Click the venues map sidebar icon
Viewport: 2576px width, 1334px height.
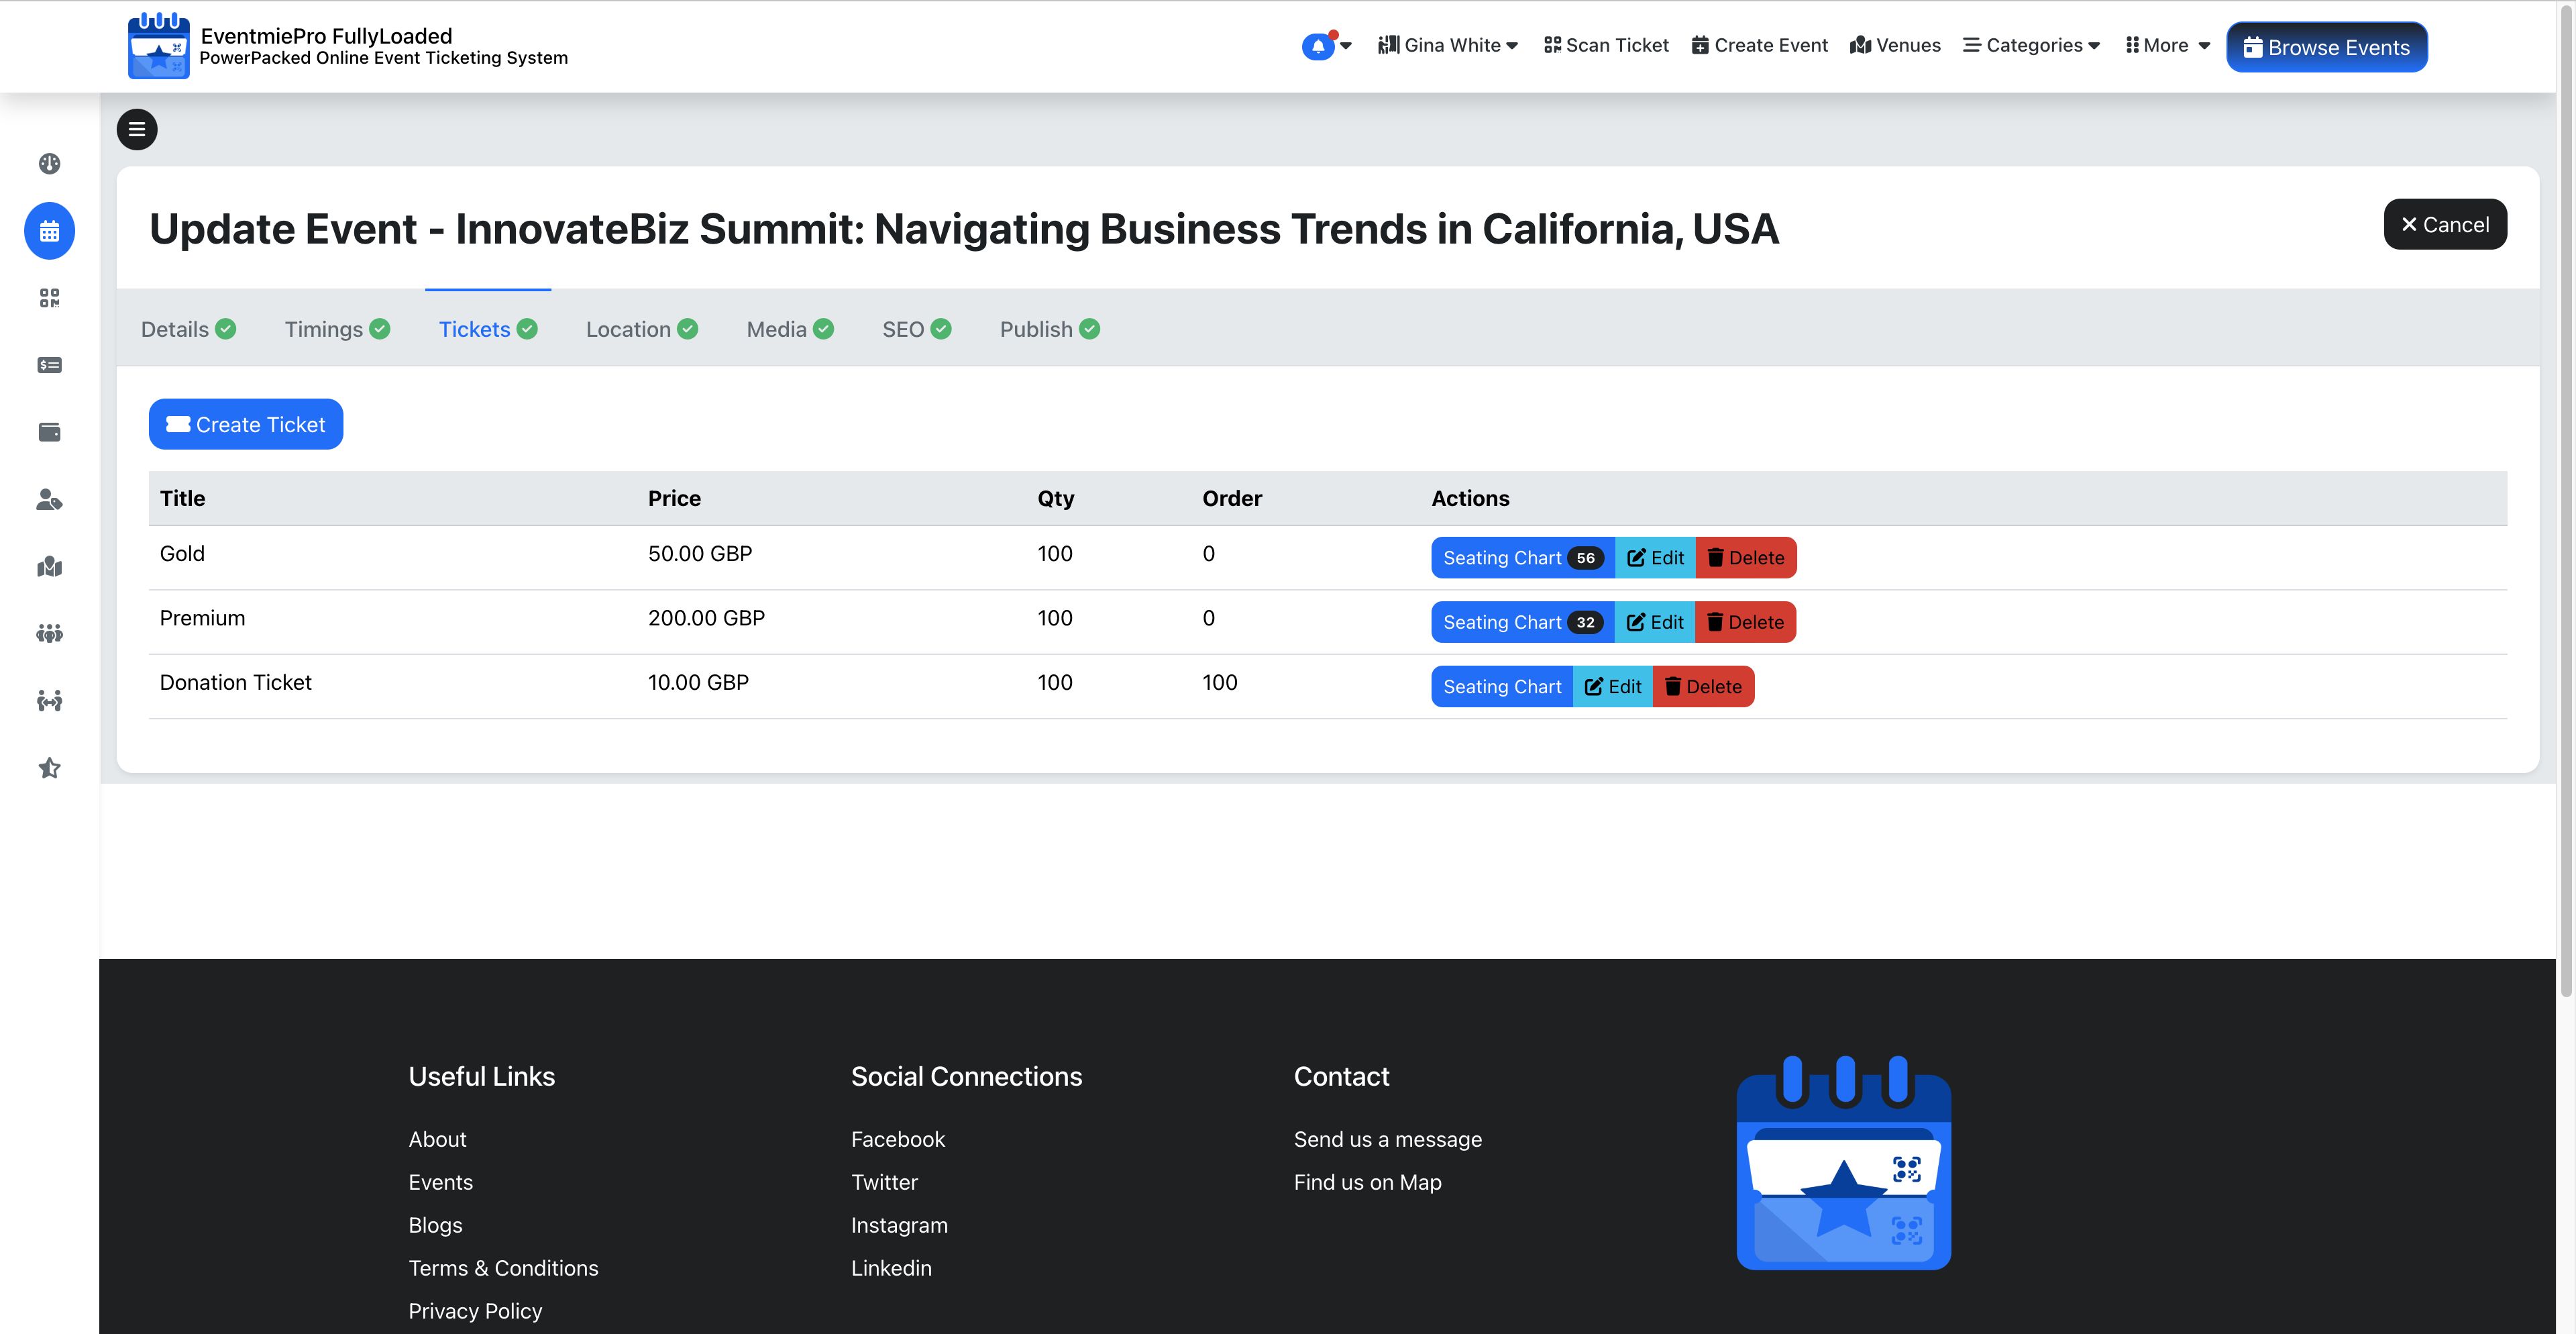[x=49, y=567]
